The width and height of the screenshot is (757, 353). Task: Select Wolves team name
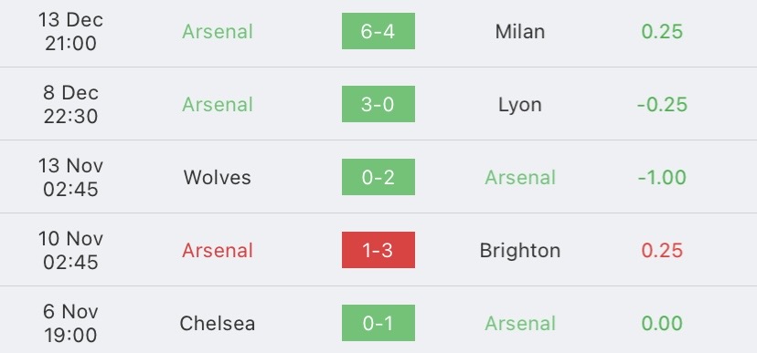[x=218, y=178]
